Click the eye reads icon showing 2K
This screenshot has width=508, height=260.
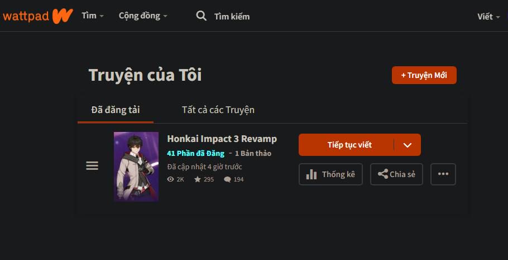[x=171, y=179]
